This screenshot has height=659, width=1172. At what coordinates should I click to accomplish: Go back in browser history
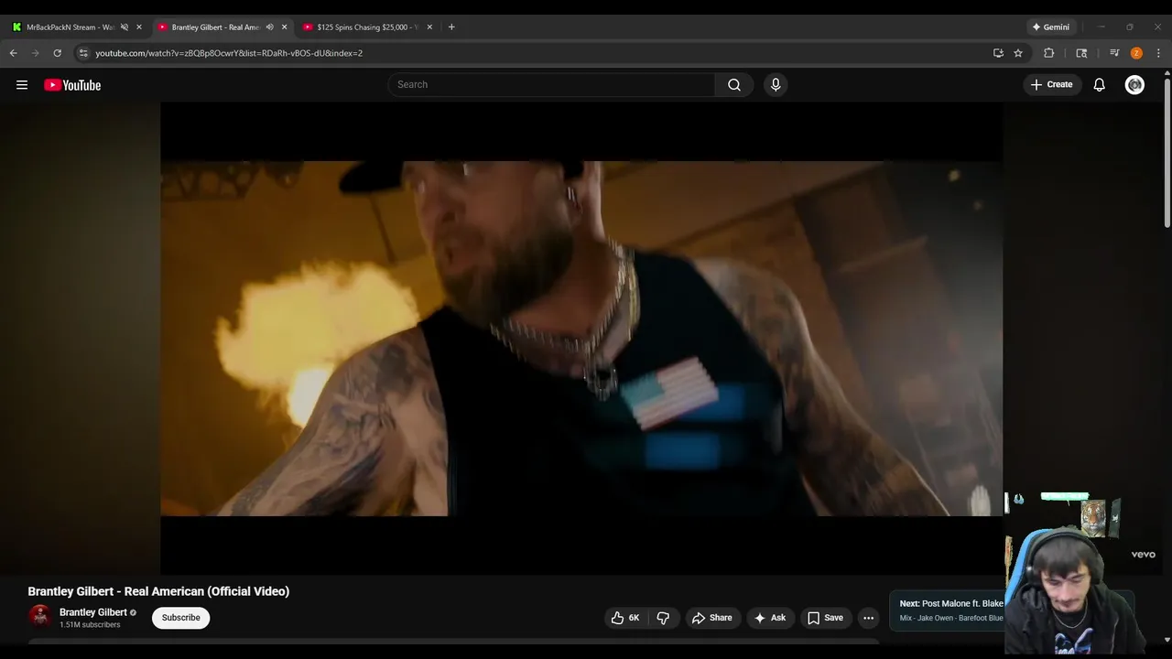(13, 53)
